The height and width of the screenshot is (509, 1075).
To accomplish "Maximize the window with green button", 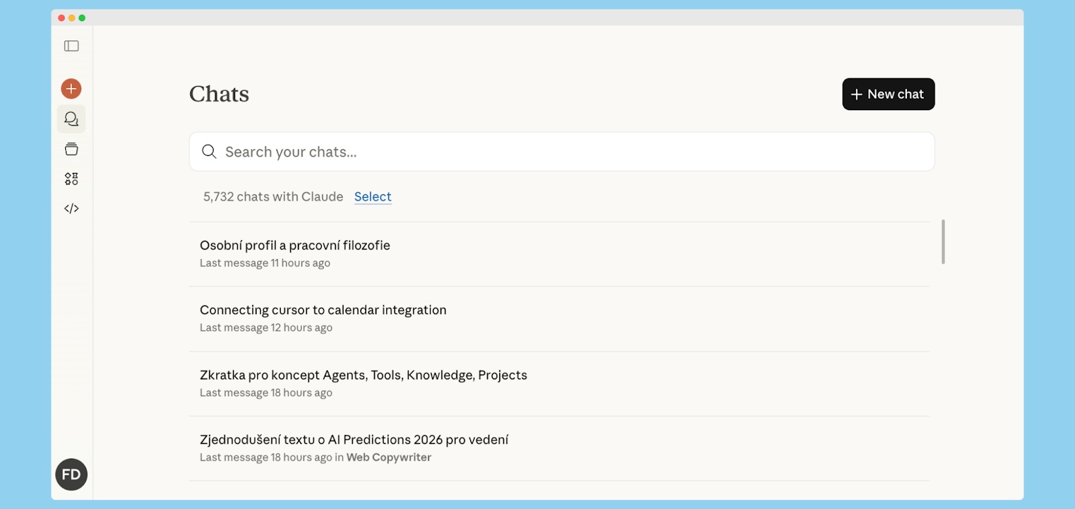I will [82, 18].
